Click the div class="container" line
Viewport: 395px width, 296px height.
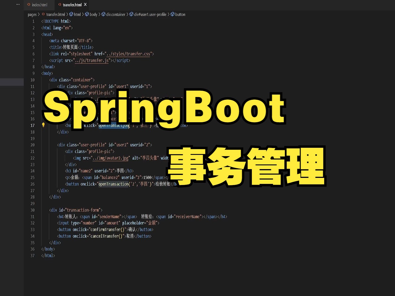coord(72,80)
